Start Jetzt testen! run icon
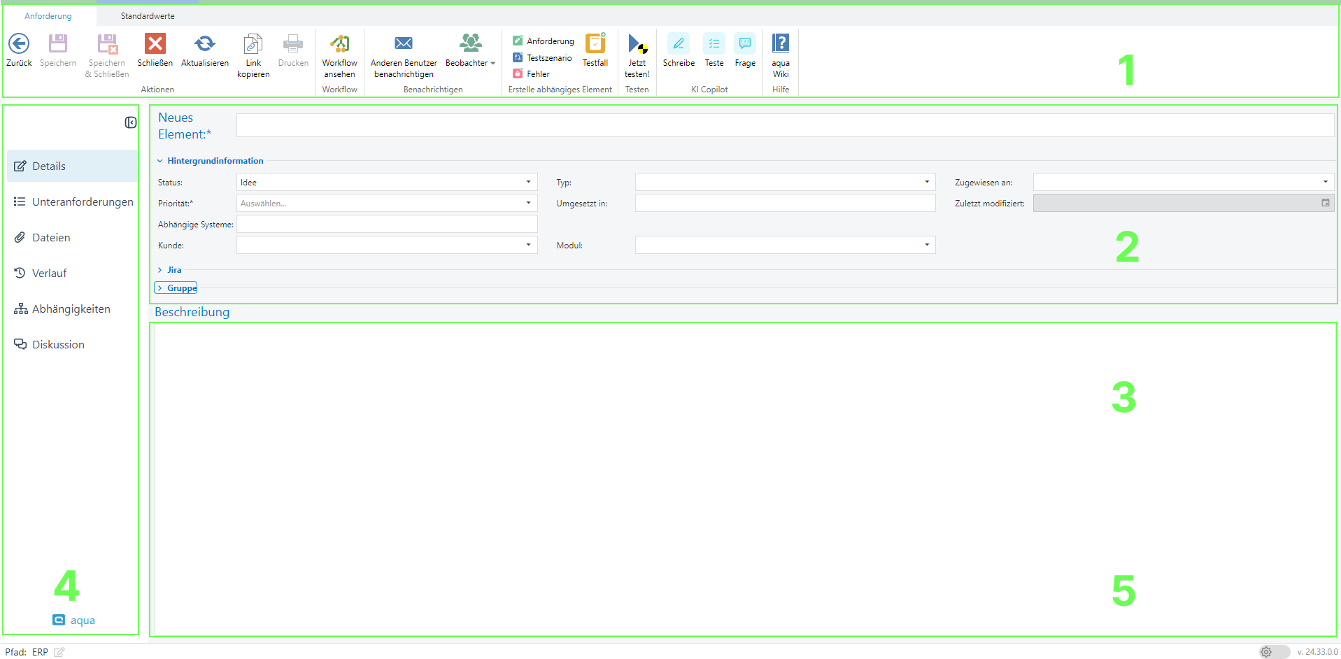 tap(637, 44)
